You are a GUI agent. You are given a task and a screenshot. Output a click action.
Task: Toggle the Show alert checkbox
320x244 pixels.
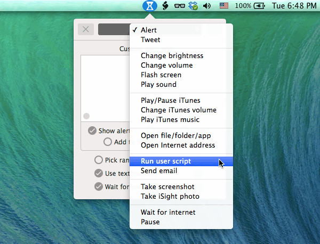tap(92, 131)
